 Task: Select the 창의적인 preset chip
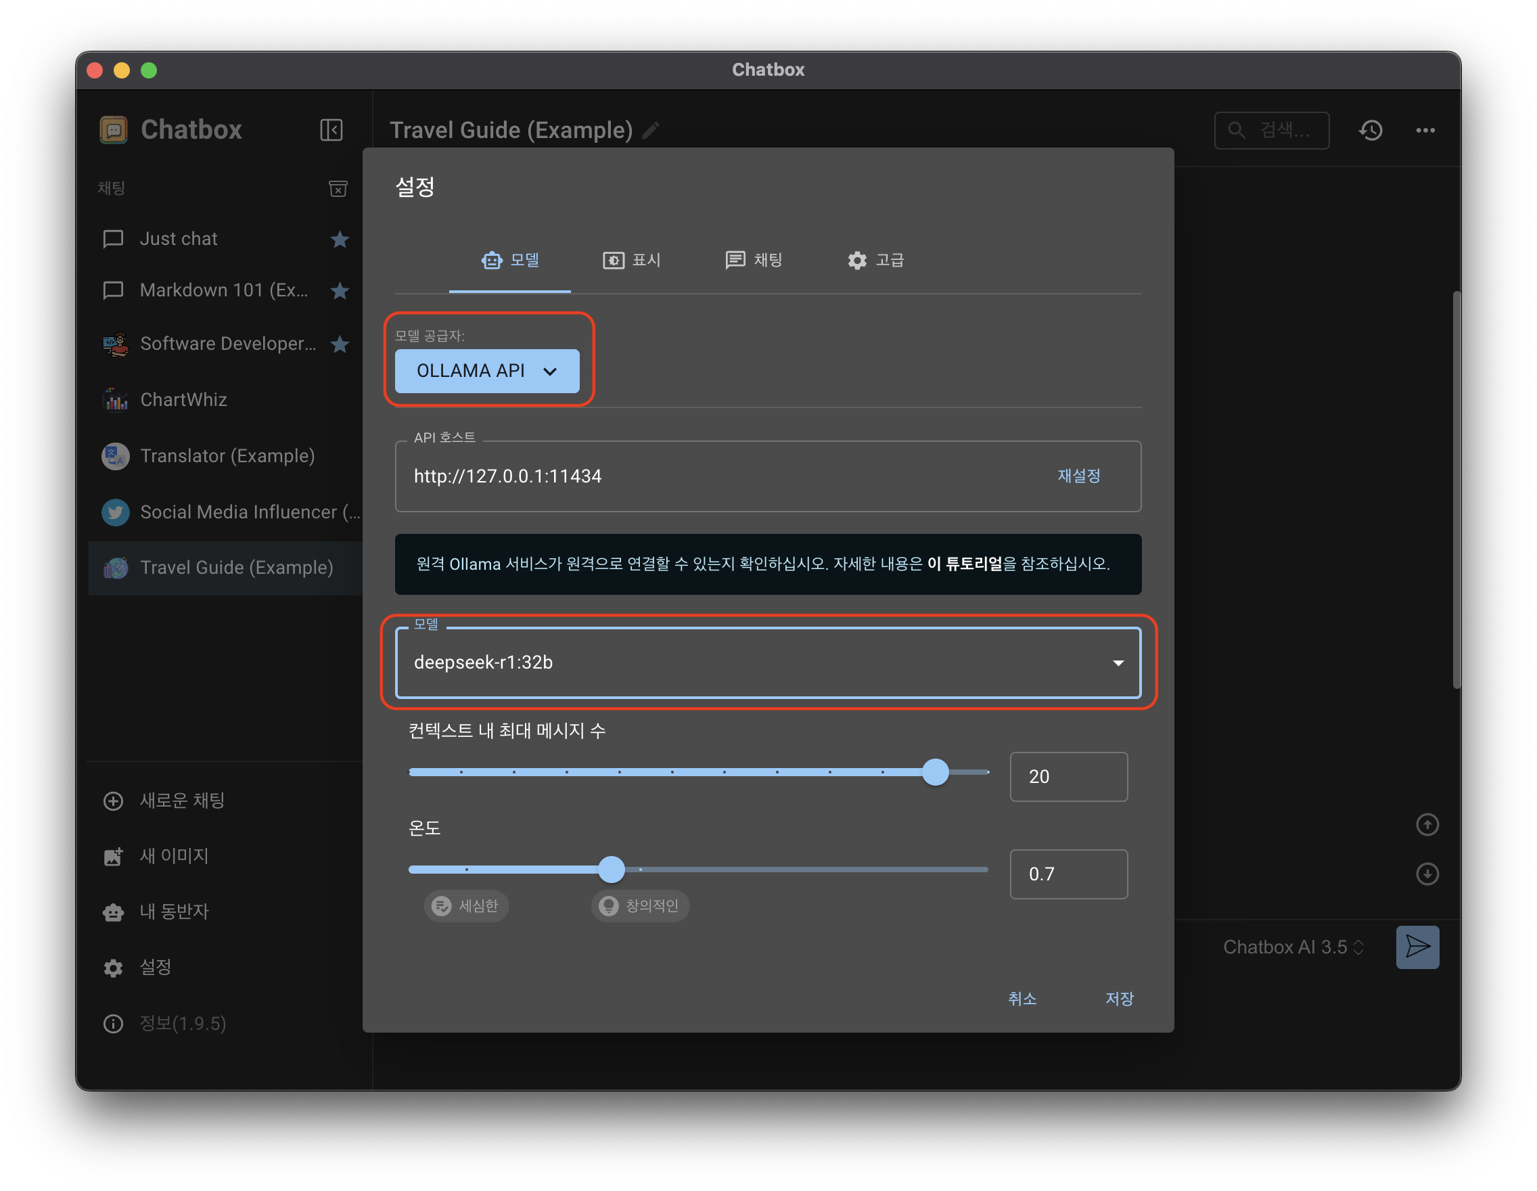tap(640, 906)
